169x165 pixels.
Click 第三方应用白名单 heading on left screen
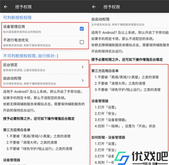click(x=17, y=130)
